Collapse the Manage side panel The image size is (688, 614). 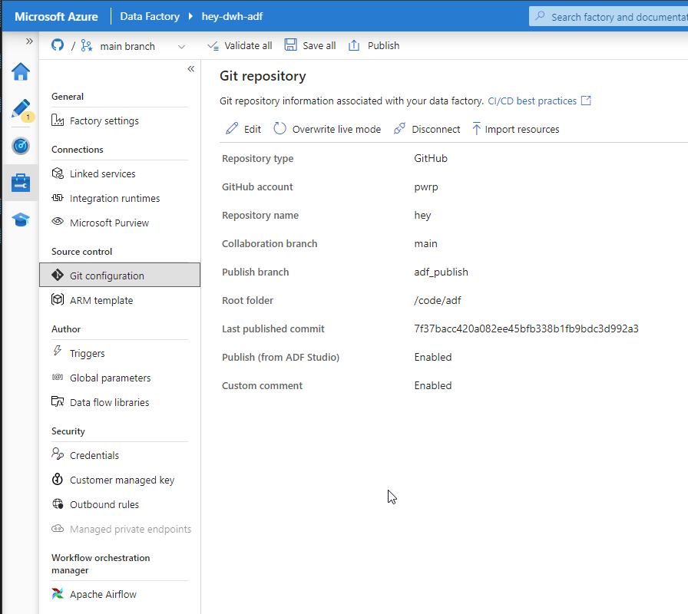coord(191,69)
